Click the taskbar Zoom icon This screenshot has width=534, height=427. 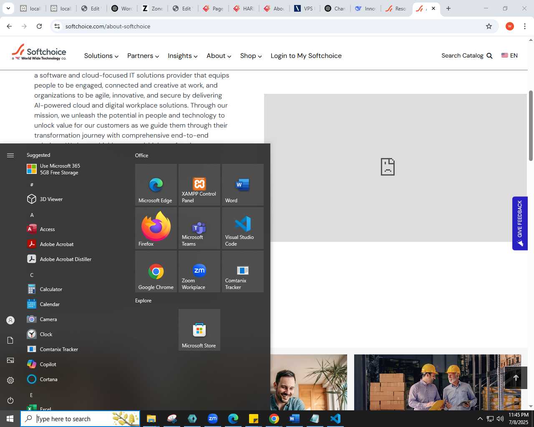pos(213,419)
